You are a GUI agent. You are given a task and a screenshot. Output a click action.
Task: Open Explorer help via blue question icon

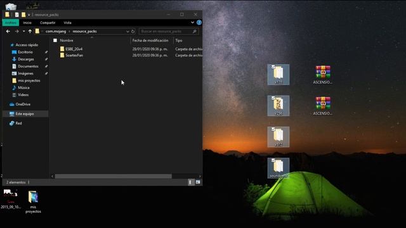click(x=199, y=23)
